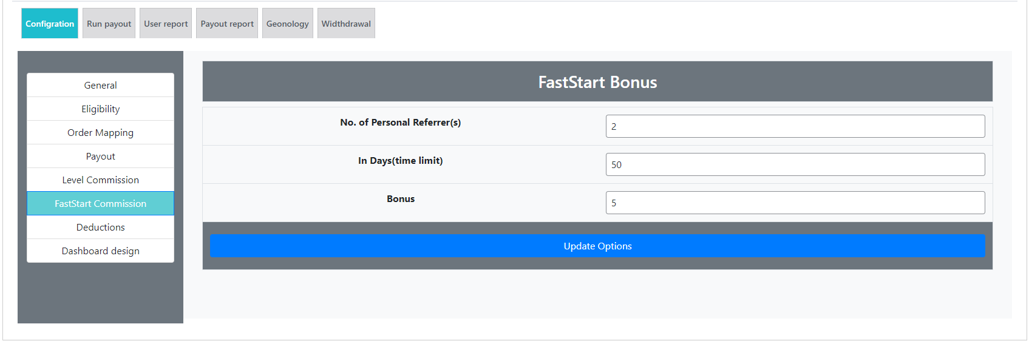Open the Payout sidebar item
The image size is (1029, 341).
coord(100,157)
